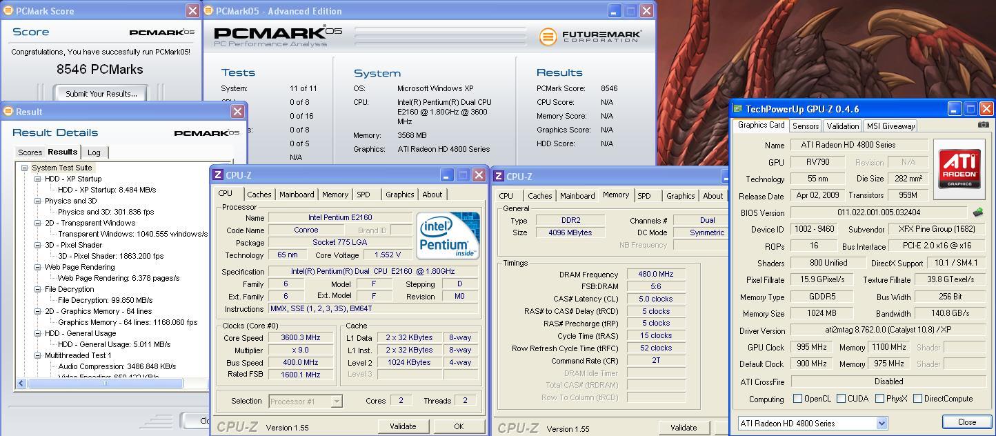Collapse Physics and 3D tree node
996x436 pixels.
(x=38, y=201)
